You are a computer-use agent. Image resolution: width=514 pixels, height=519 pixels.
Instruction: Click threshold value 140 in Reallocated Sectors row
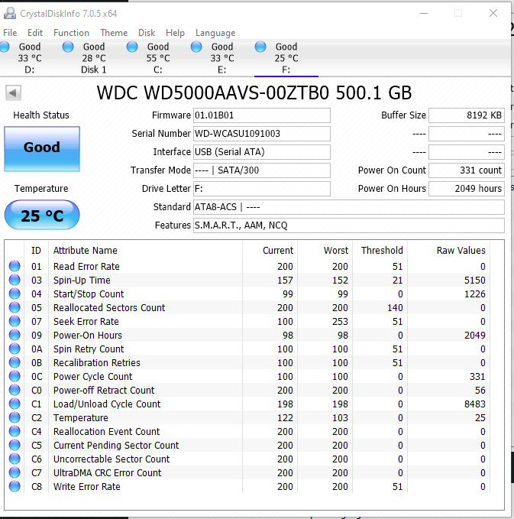click(x=395, y=308)
